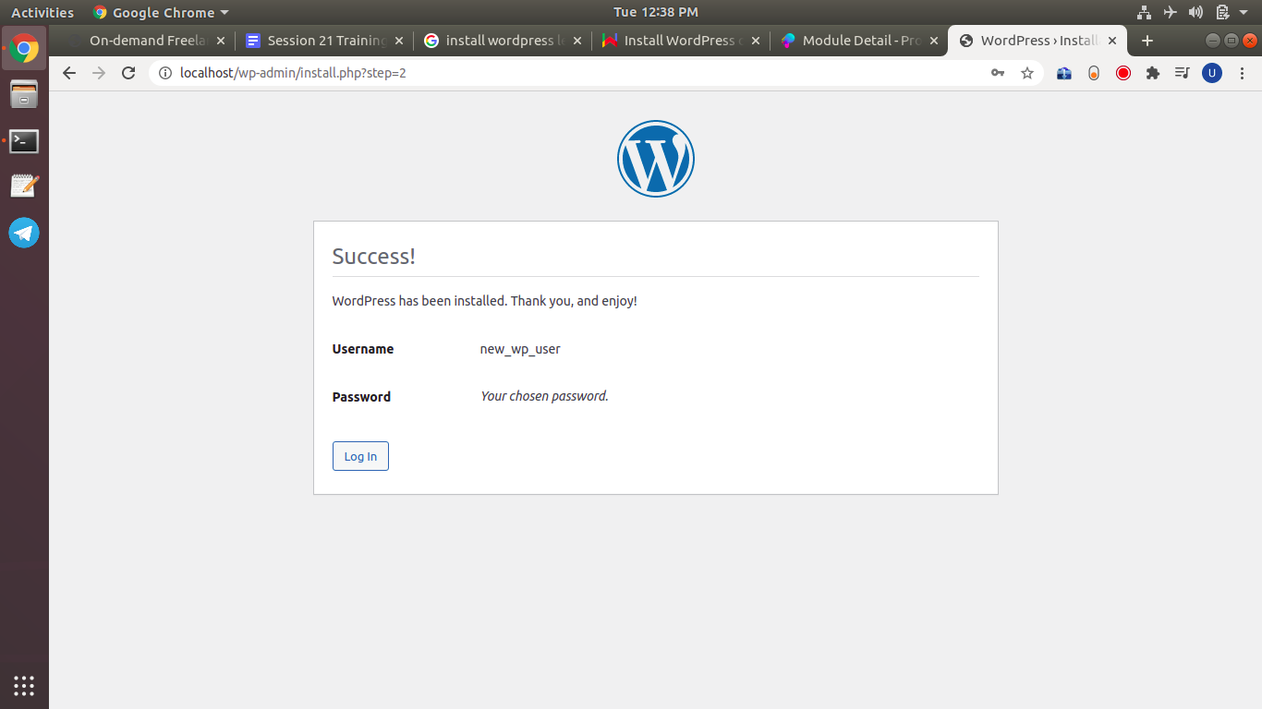Switch to Session 21 Training tab

point(322,41)
